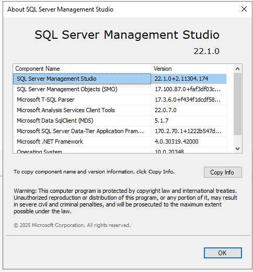The width and height of the screenshot is (253, 272).
Task: Click version cell 5.1.7
Action: [x=189, y=121]
